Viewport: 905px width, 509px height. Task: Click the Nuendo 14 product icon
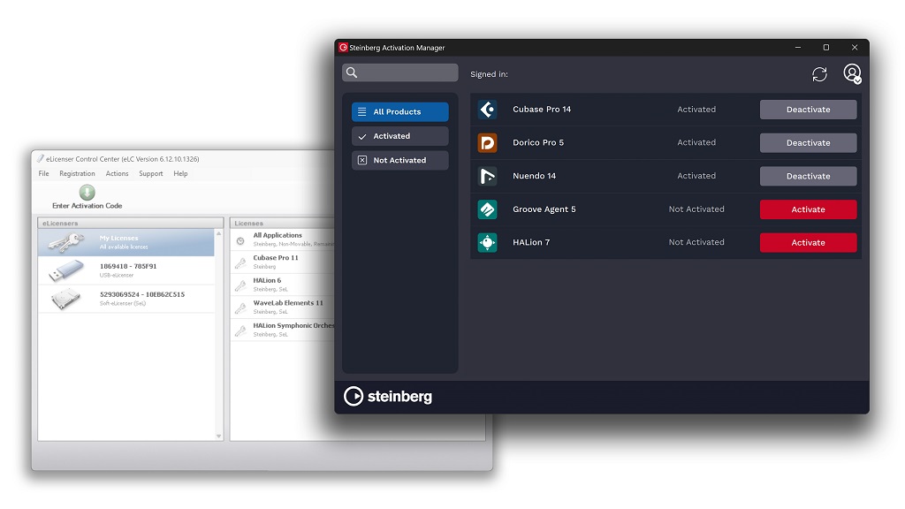click(x=487, y=176)
